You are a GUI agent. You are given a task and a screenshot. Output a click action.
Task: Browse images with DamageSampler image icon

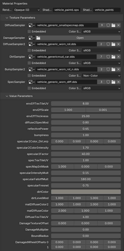(x=32, y=38)
